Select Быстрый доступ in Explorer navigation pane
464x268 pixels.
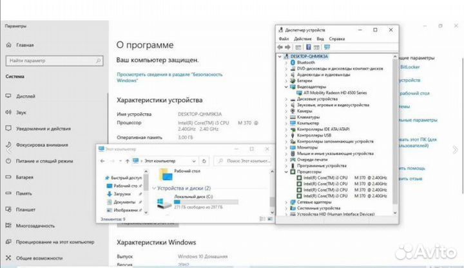pos(126,177)
